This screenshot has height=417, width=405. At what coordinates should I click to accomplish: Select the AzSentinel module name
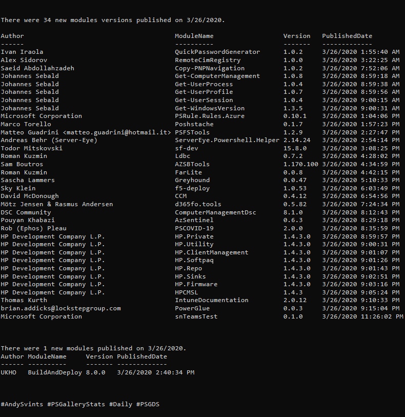tap(194, 220)
